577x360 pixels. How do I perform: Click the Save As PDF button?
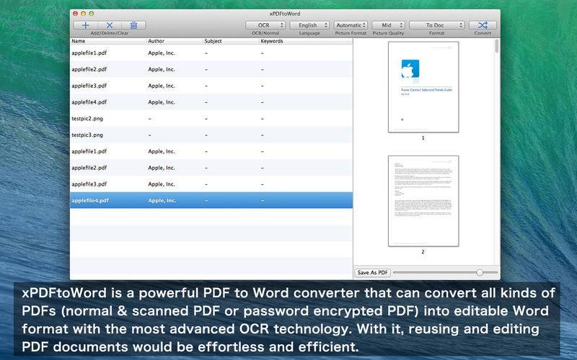[x=372, y=273]
